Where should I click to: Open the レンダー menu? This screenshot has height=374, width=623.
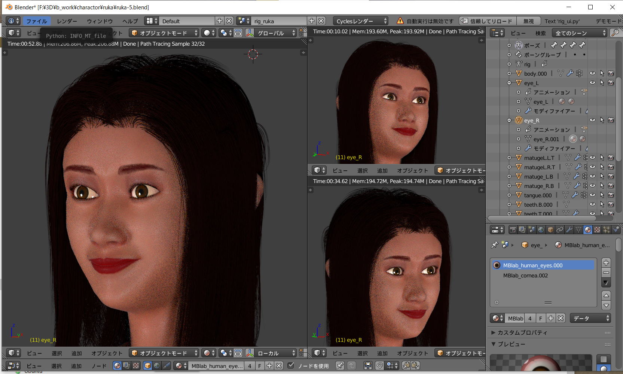(67, 21)
